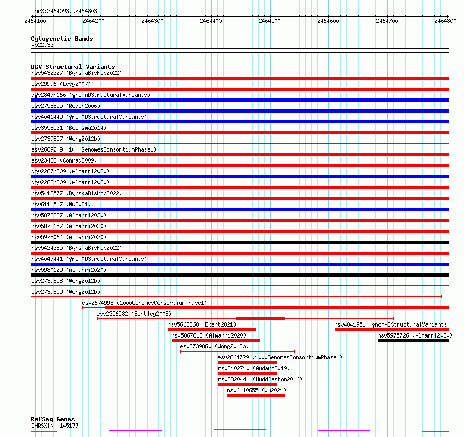Click the red bar under nsv6110655
The height and width of the screenshot is (437, 464).
pyautogui.click(x=257, y=395)
